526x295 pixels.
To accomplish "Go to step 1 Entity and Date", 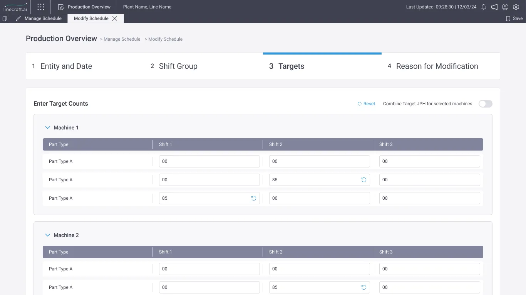I will (x=85, y=66).
